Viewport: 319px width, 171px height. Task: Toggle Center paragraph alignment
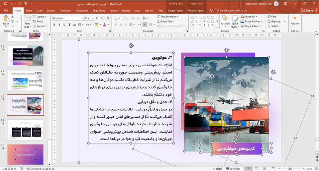(121, 25)
